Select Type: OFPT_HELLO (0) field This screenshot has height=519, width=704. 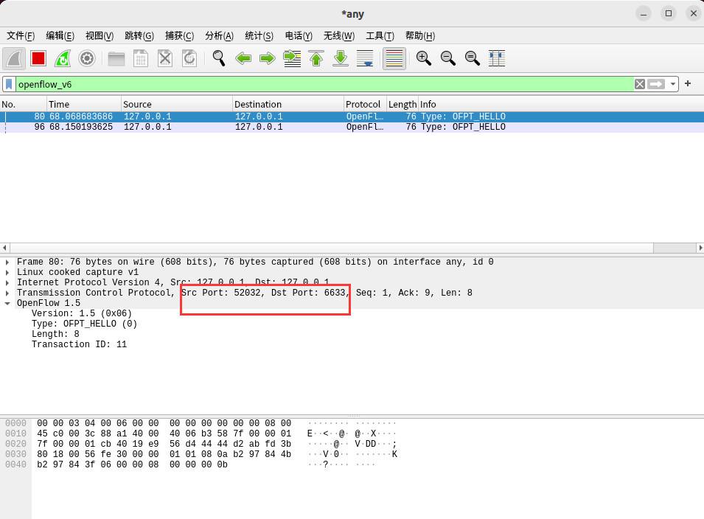coord(85,324)
